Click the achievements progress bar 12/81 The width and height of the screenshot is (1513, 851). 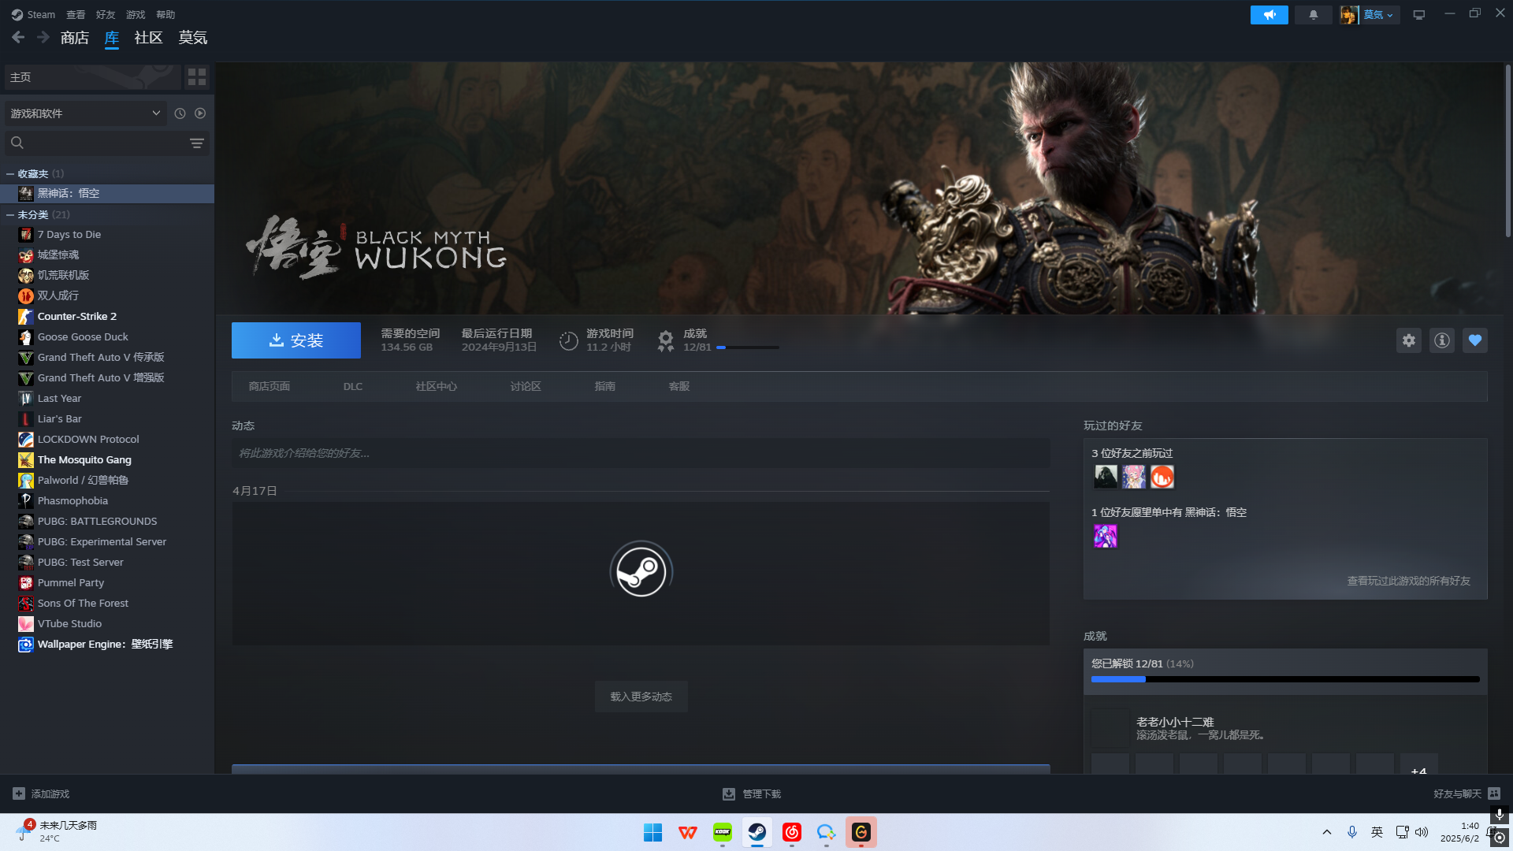pyautogui.click(x=1285, y=679)
